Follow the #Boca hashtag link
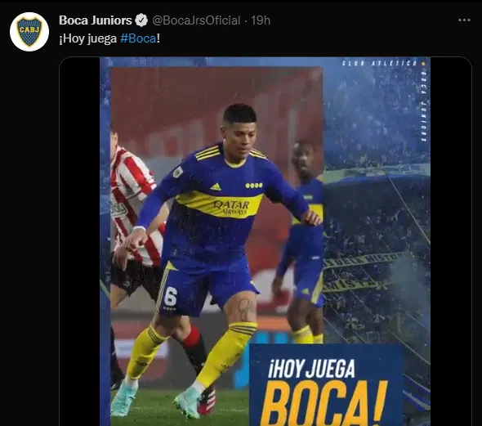Viewport: 482px width, 426px height. click(138, 38)
